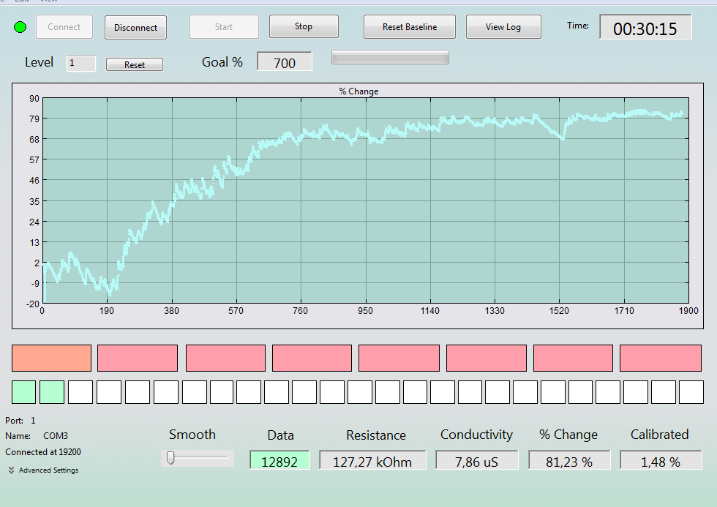Click the Goal % value field
This screenshot has height=507, width=717.
click(285, 61)
